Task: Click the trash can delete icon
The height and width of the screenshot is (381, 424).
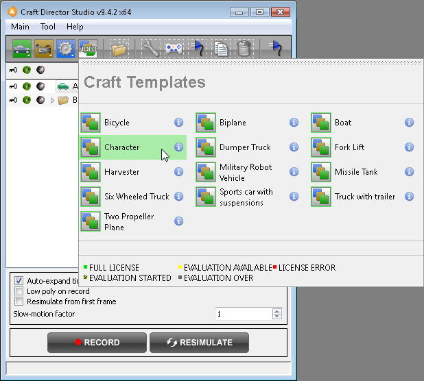Action: pyautogui.click(x=244, y=49)
